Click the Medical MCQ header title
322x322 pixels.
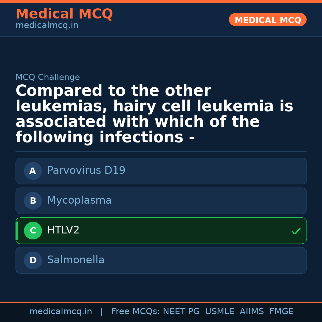tap(64, 14)
